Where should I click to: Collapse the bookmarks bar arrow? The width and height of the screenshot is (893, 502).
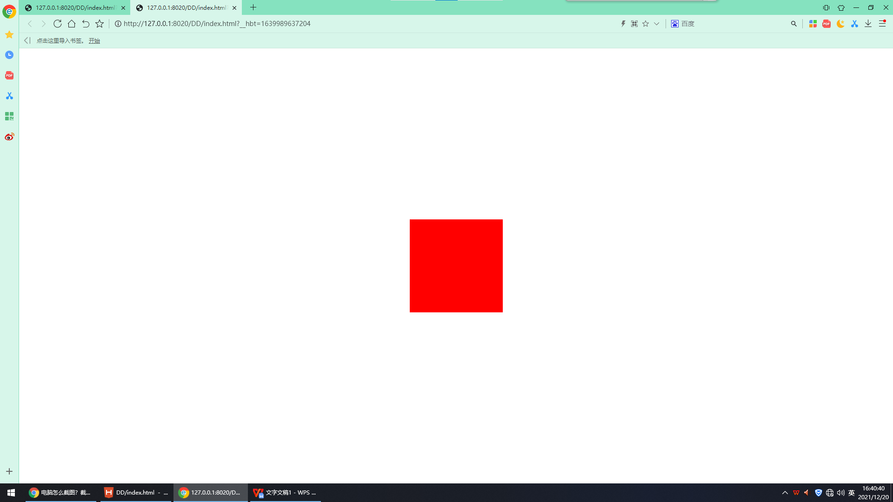click(27, 41)
